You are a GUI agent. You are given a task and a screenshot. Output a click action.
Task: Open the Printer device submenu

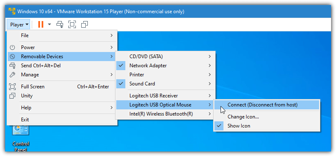[x=165, y=75]
